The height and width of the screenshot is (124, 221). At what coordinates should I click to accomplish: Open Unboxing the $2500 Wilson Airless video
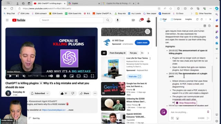113,104
